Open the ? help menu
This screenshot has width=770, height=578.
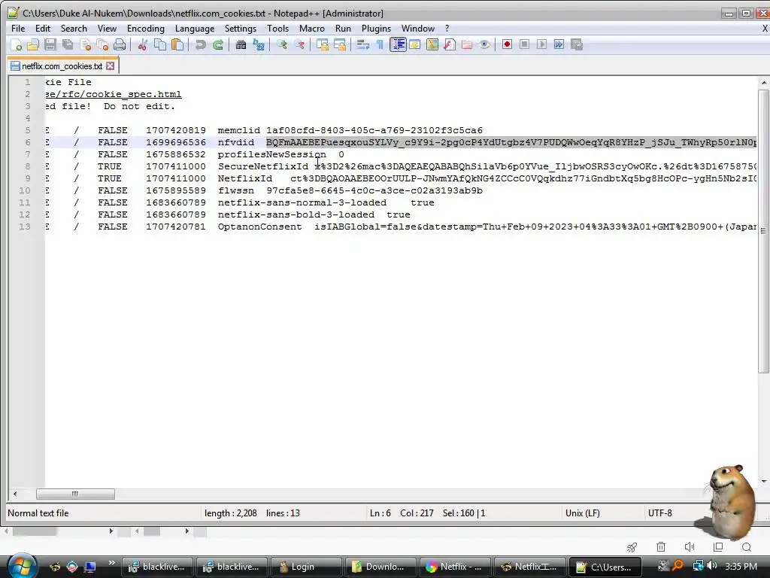tap(447, 29)
